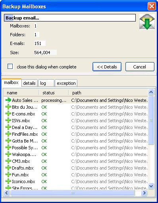The width and height of the screenshot is (158, 203).
Task: Click the plus icon next to Deal a Day…
Action: click(x=8, y=127)
